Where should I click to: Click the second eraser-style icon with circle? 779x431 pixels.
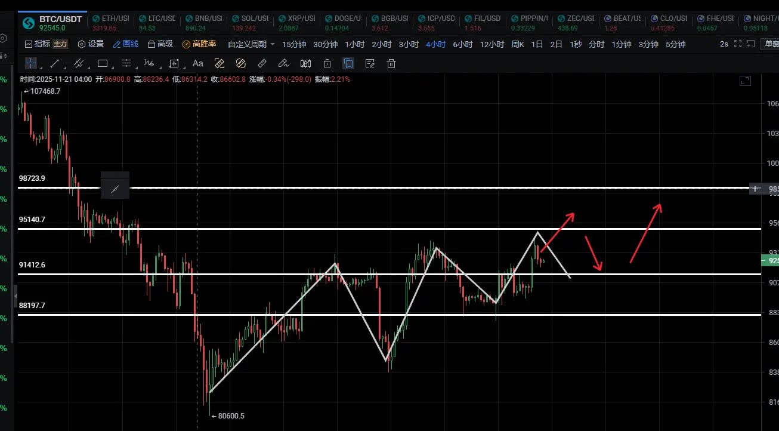241,63
